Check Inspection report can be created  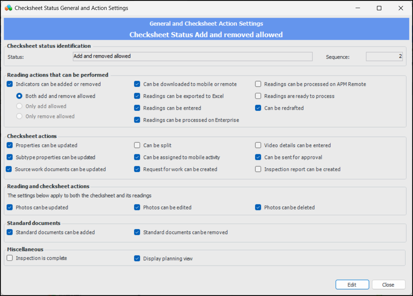[258, 169]
